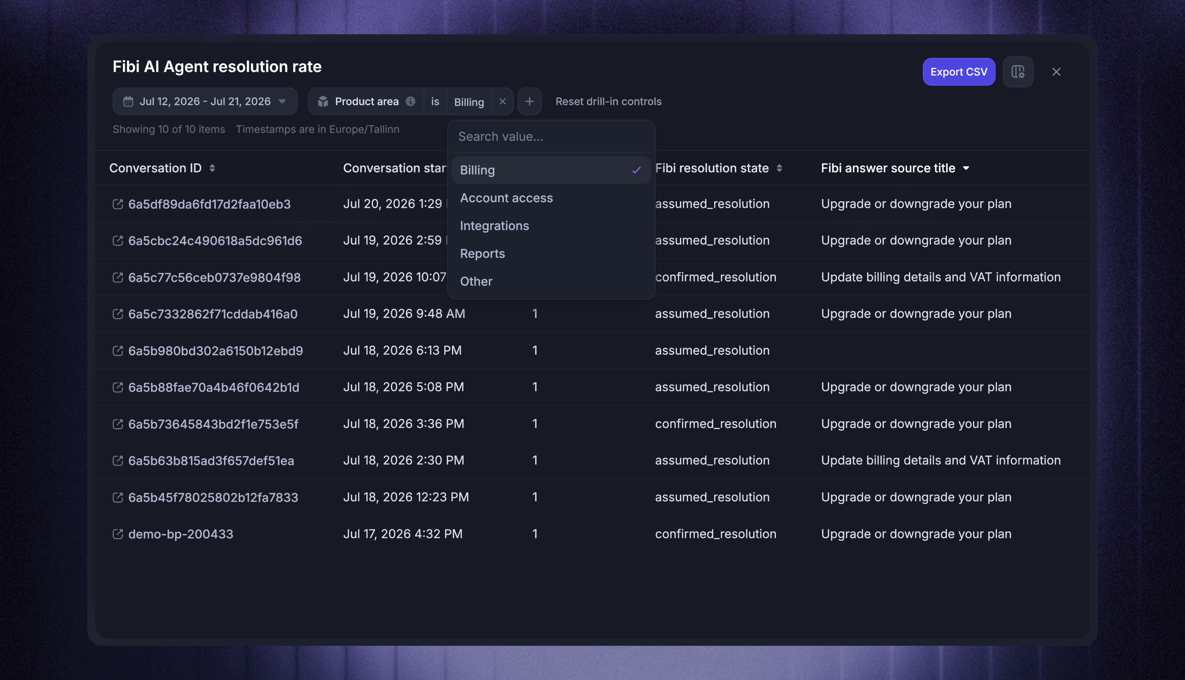The height and width of the screenshot is (680, 1185).
Task: Click the 'Fibi AI Agent resolution rate' title
Action: 217,67
